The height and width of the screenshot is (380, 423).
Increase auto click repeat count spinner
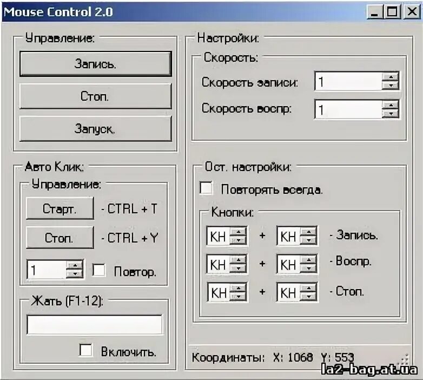[x=75, y=265]
